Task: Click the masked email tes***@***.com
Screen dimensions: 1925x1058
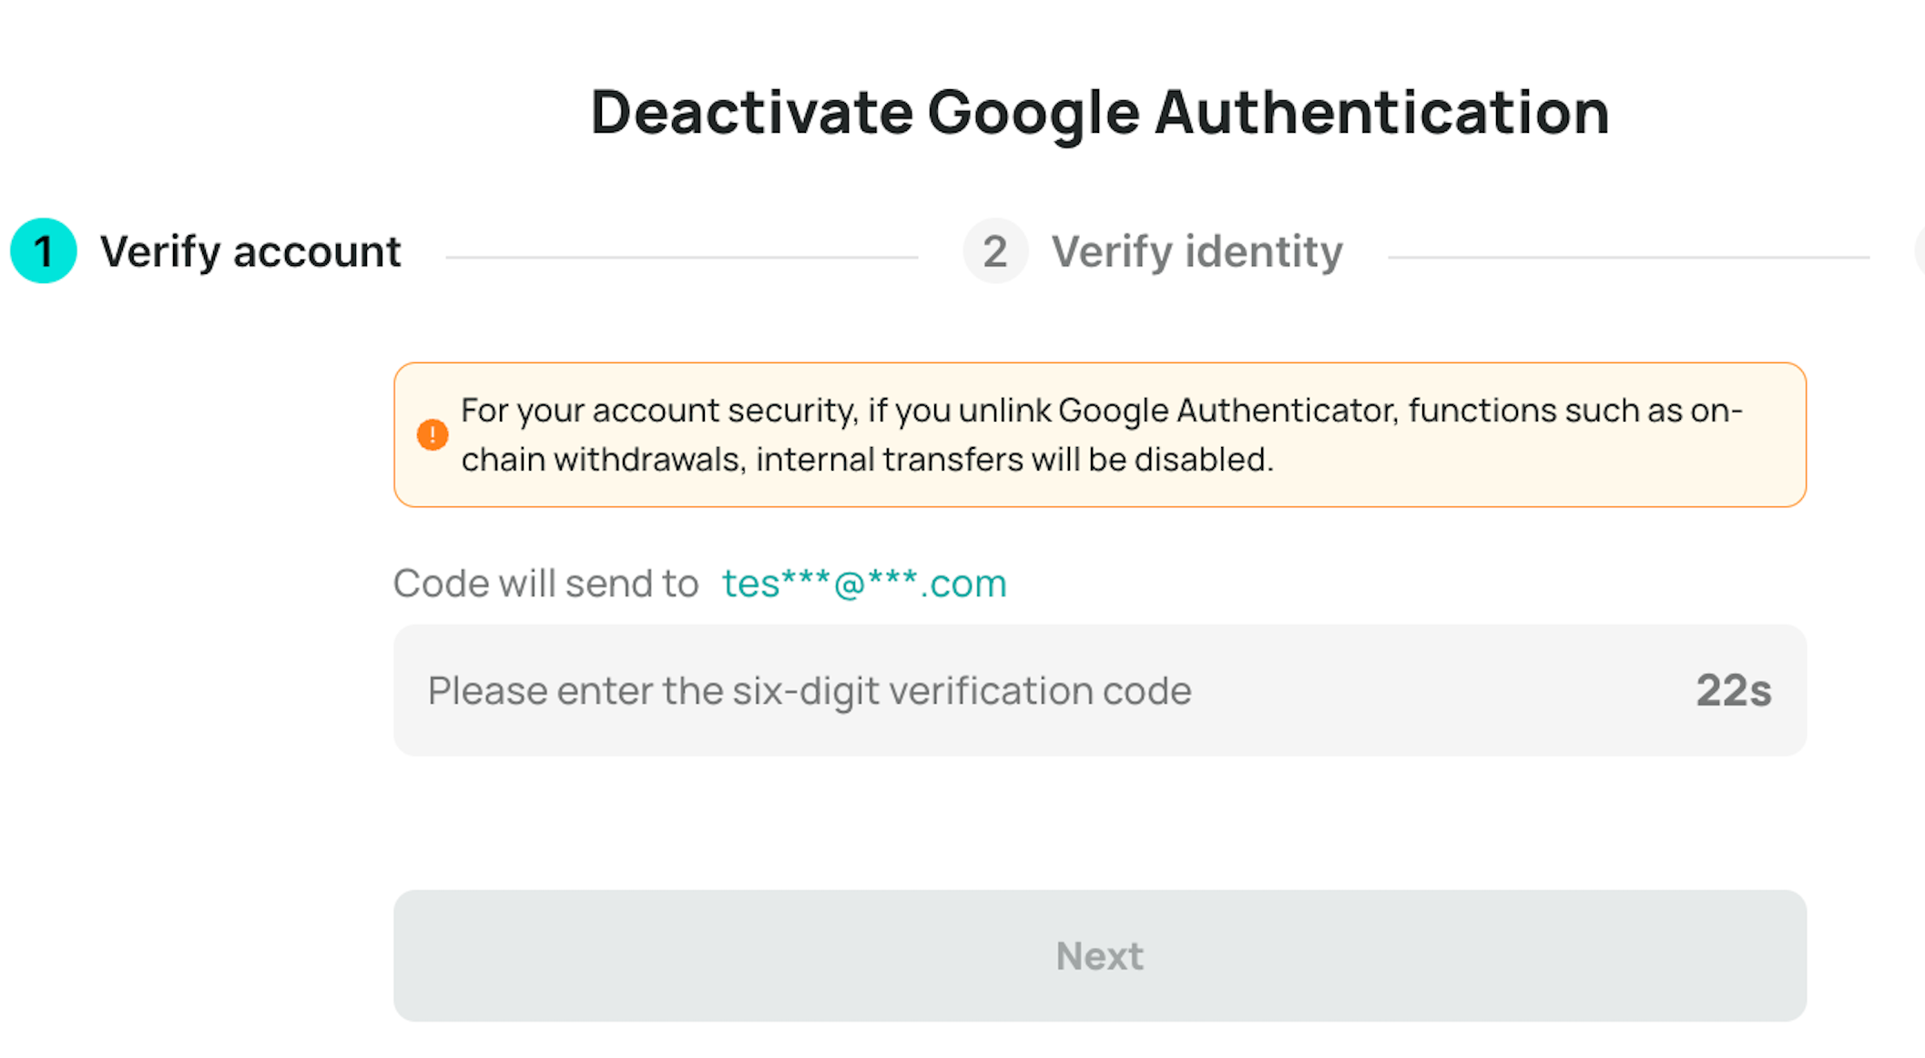Action: (x=864, y=584)
